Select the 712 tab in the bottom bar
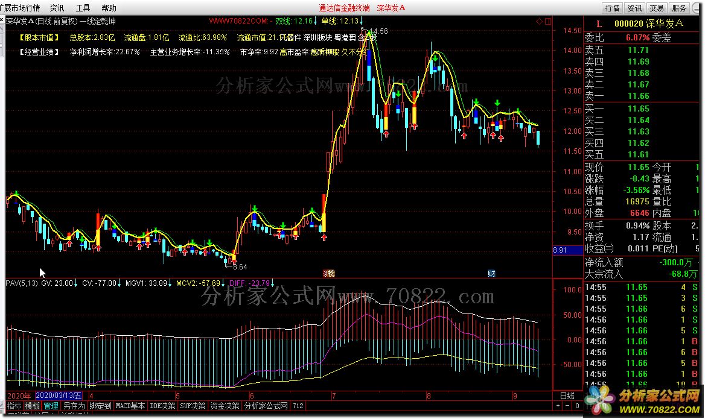705x419 pixels. point(298,406)
